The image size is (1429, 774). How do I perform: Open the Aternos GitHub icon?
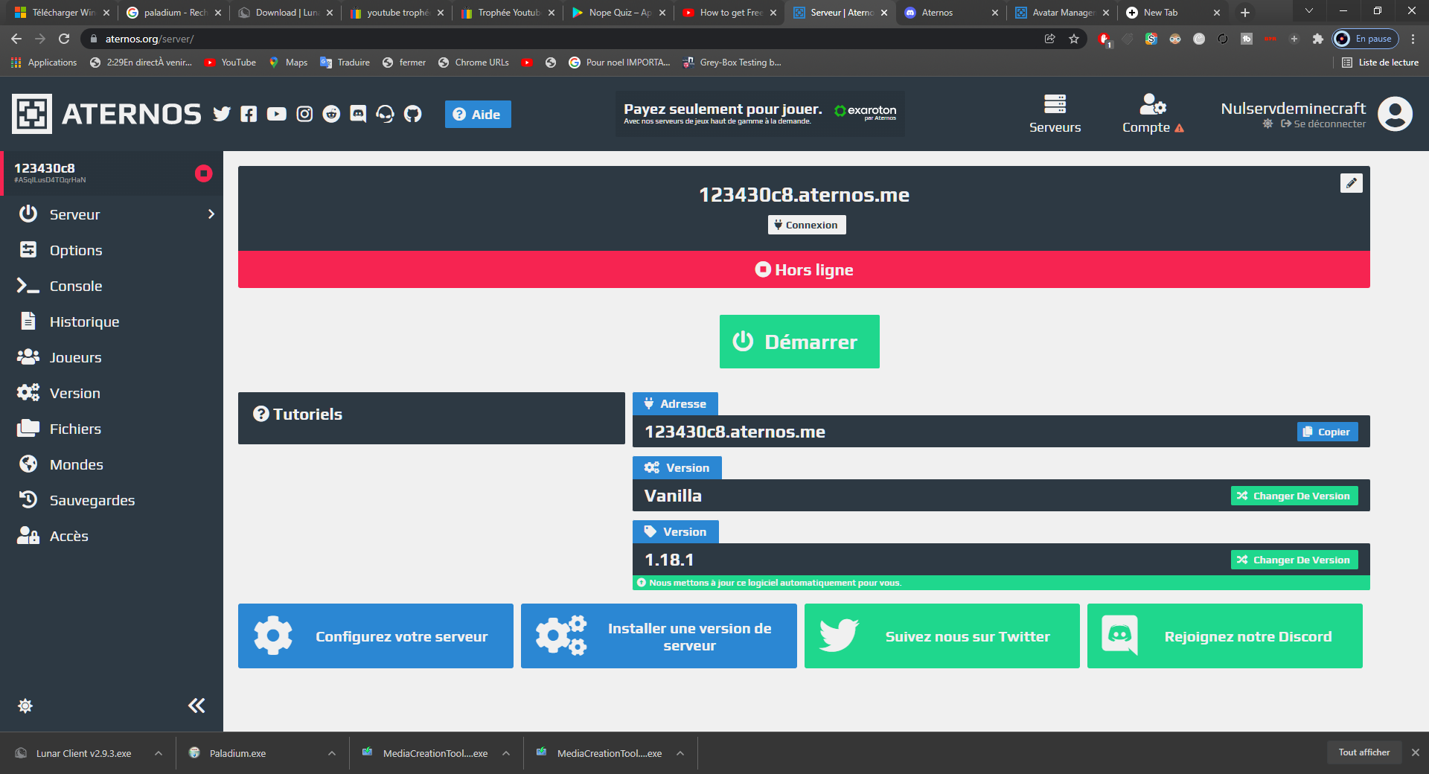coord(412,114)
